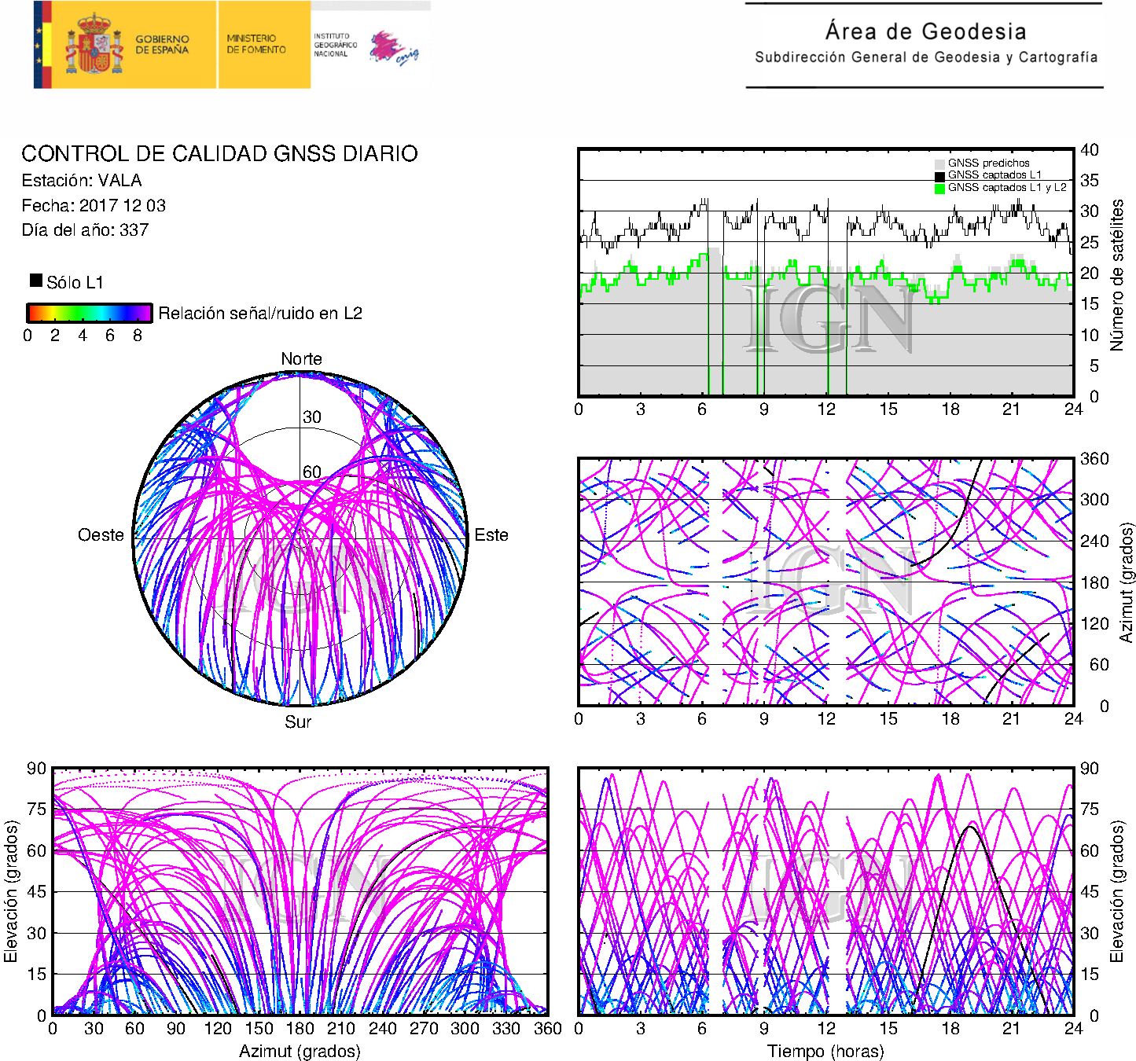The height and width of the screenshot is (1061, 1136).
Task: Click the Ministerio de Fomento logo
Action: click(256, 44)
